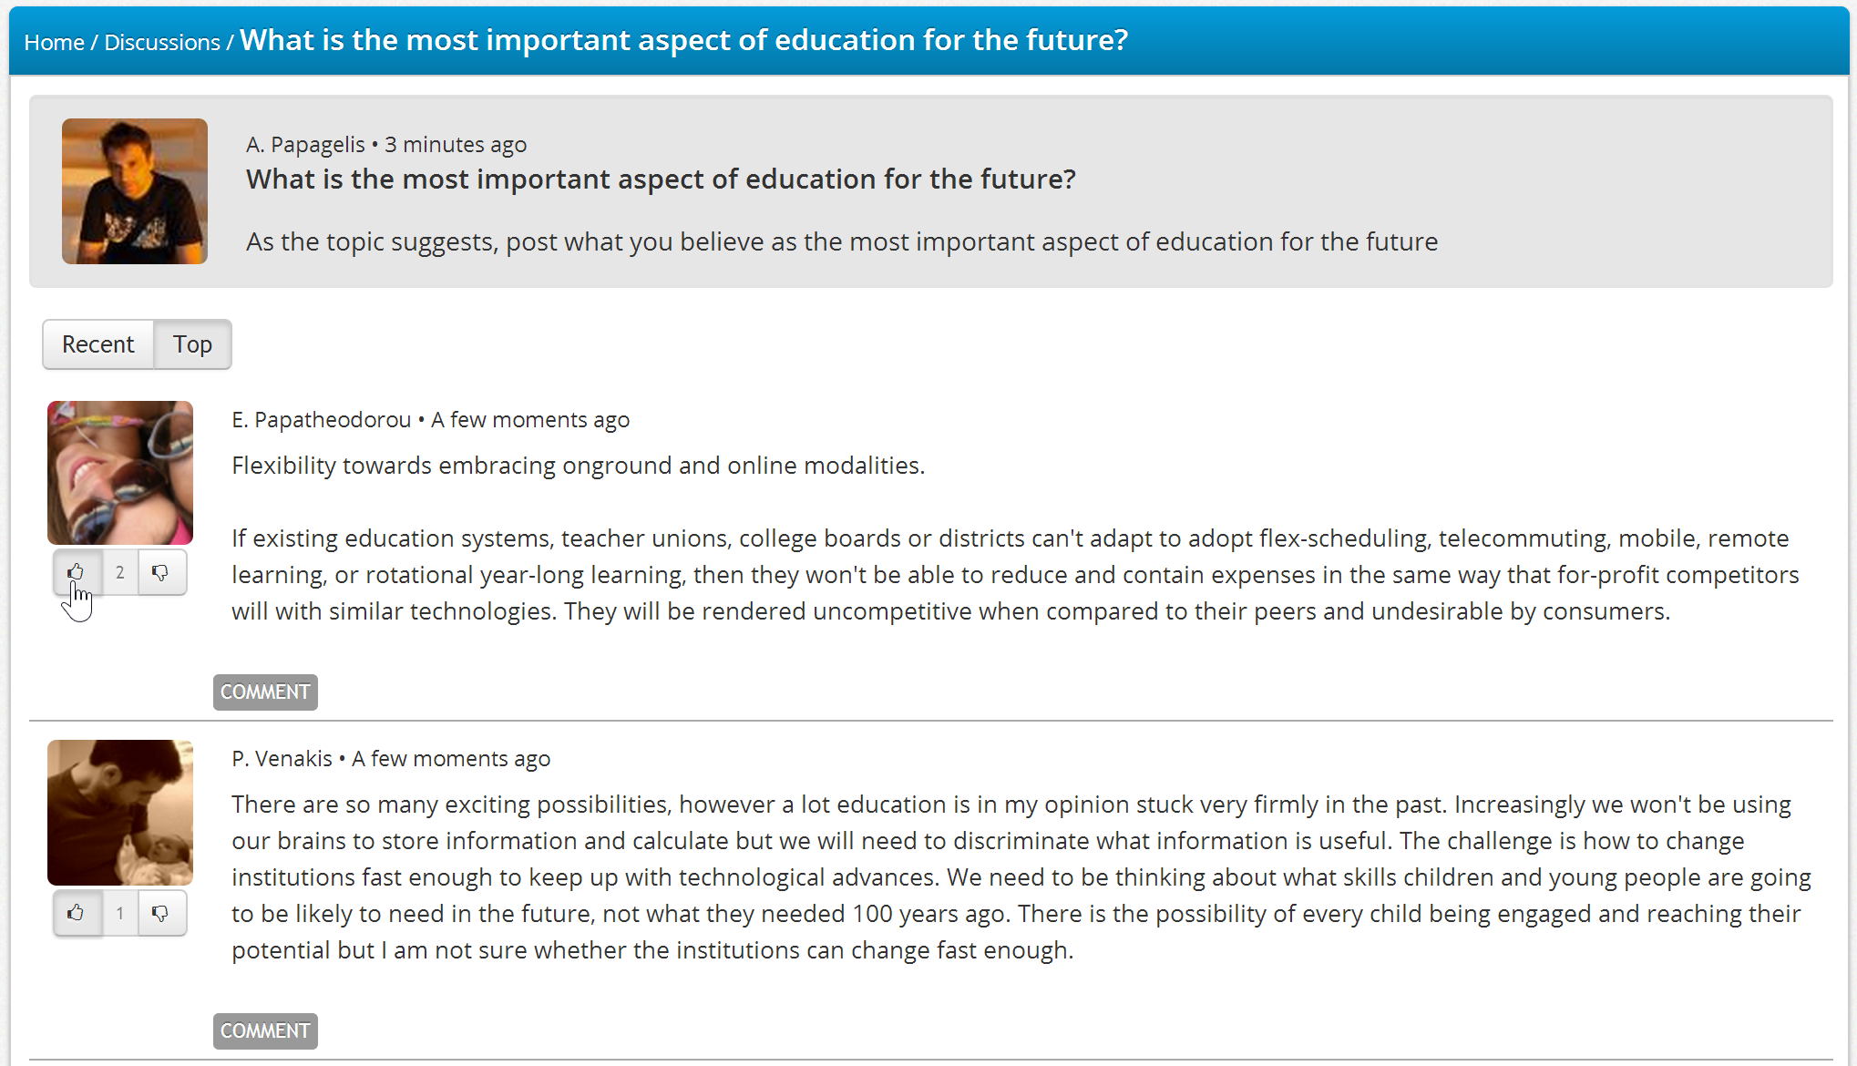Switch to the Top sorting tab
The height and width of the screenshot is (1066, 1857).
(192, 344)
